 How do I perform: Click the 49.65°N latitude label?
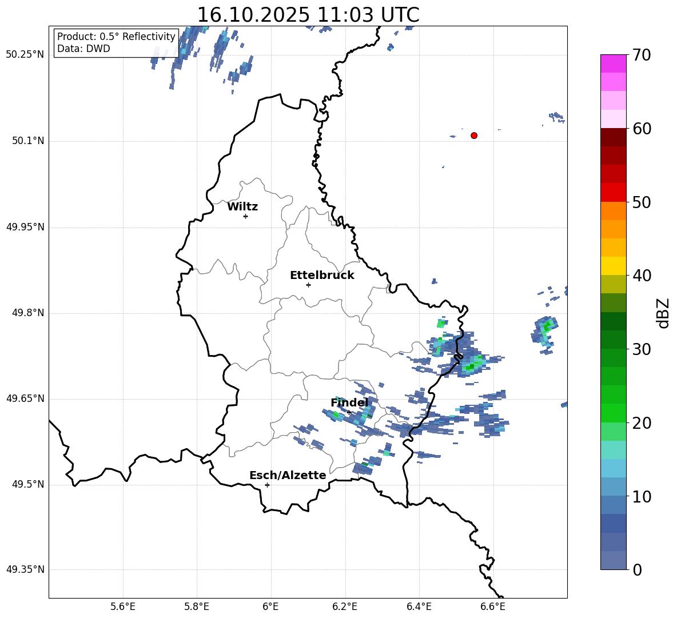pos(25,398)
